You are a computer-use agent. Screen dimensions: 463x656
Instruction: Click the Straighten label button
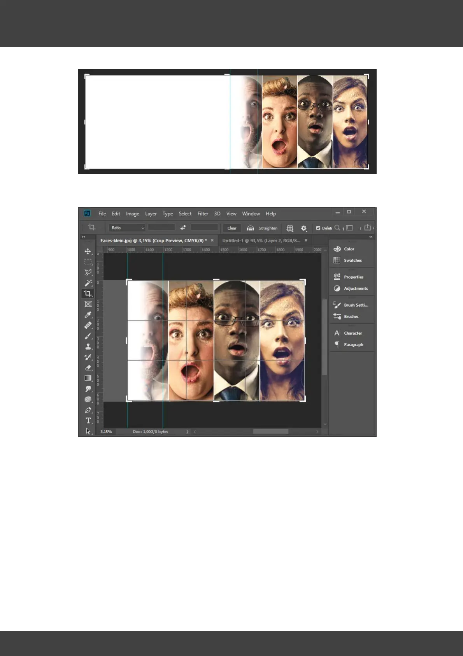[x=268, y=228]
